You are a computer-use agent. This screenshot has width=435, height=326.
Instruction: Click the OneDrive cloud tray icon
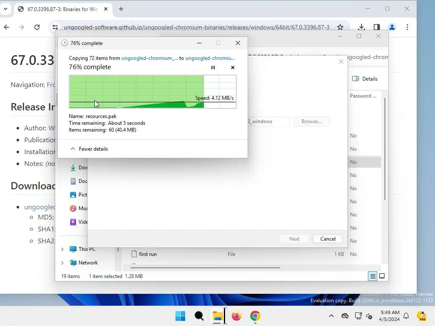345,316
